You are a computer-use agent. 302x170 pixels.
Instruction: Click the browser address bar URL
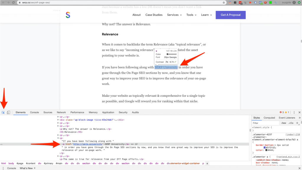click(x=36, y=2)
